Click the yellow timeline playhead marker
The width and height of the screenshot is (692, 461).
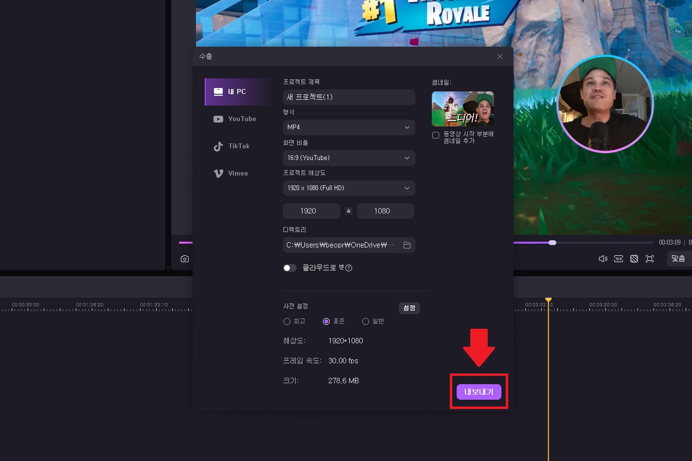(549, 300)
